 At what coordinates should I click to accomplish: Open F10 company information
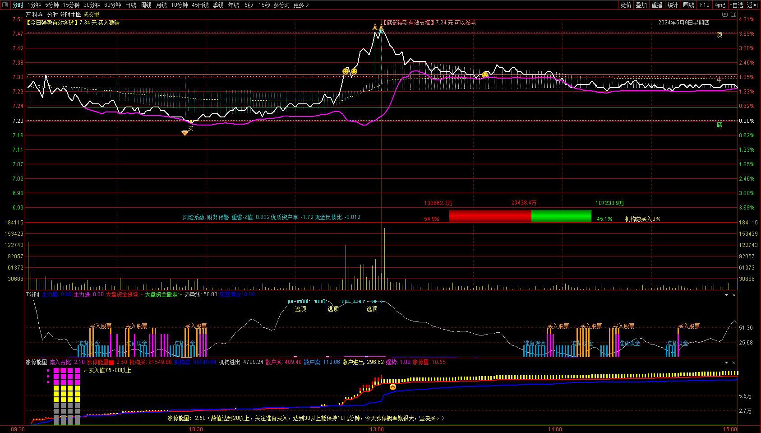pos(704,5)
